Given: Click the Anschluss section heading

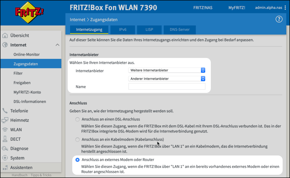Looking at the screenshot, I should [78, 103].
